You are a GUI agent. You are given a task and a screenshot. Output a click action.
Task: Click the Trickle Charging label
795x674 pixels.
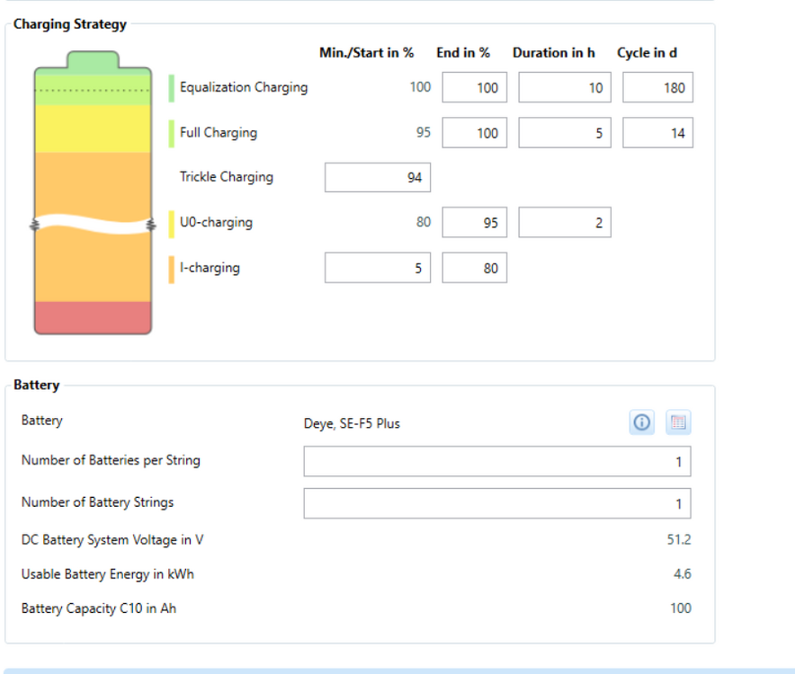(x=226, y=177)
